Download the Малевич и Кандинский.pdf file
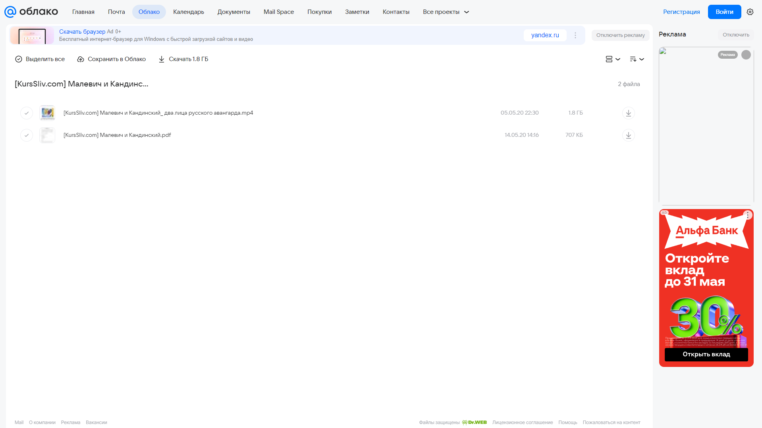Viewport: 762px width, 428px height. [x=628, y=135]
